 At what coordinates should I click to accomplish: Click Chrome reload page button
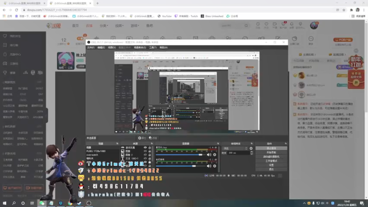17,10
